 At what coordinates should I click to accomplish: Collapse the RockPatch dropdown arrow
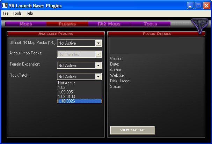coord(98,77)
